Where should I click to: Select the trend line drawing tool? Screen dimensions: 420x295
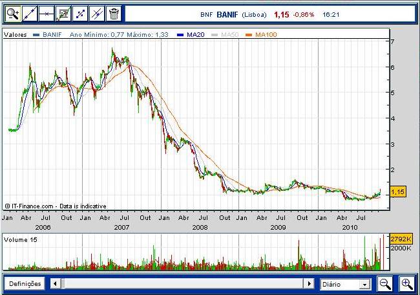(x=30, y=14)
